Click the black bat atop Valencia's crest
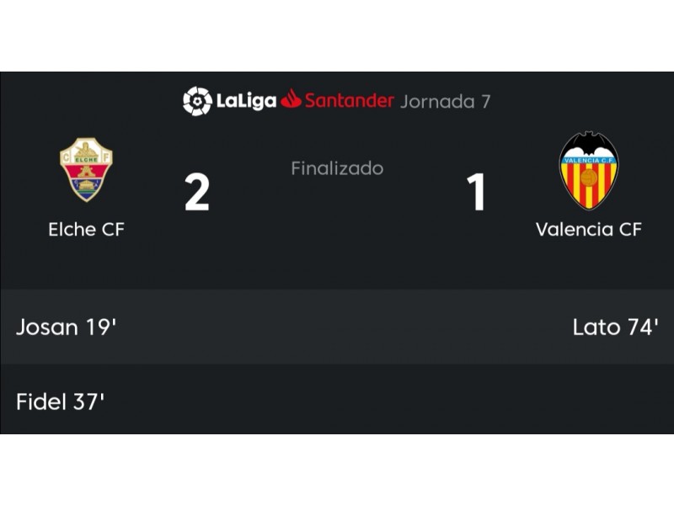This screenshot has height=505, width=674. pyautogui.click(x=588, y=144)
